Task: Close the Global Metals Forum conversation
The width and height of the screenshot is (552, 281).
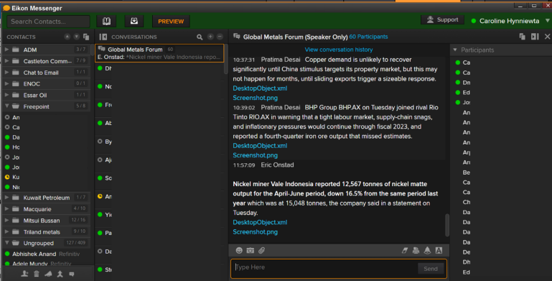Action: coord(547,37)
